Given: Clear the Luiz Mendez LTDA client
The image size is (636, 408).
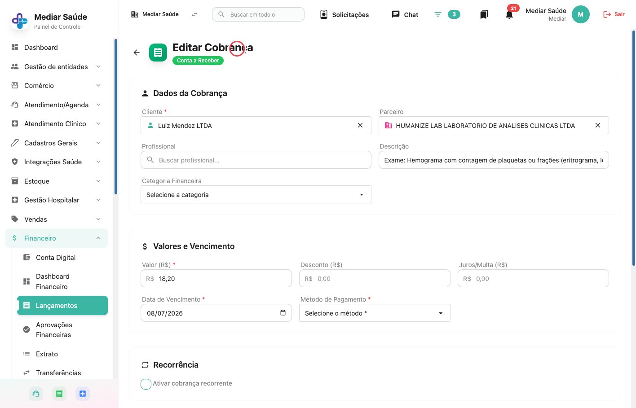Looking at the screenshot, I should click(x=360, y=125).
